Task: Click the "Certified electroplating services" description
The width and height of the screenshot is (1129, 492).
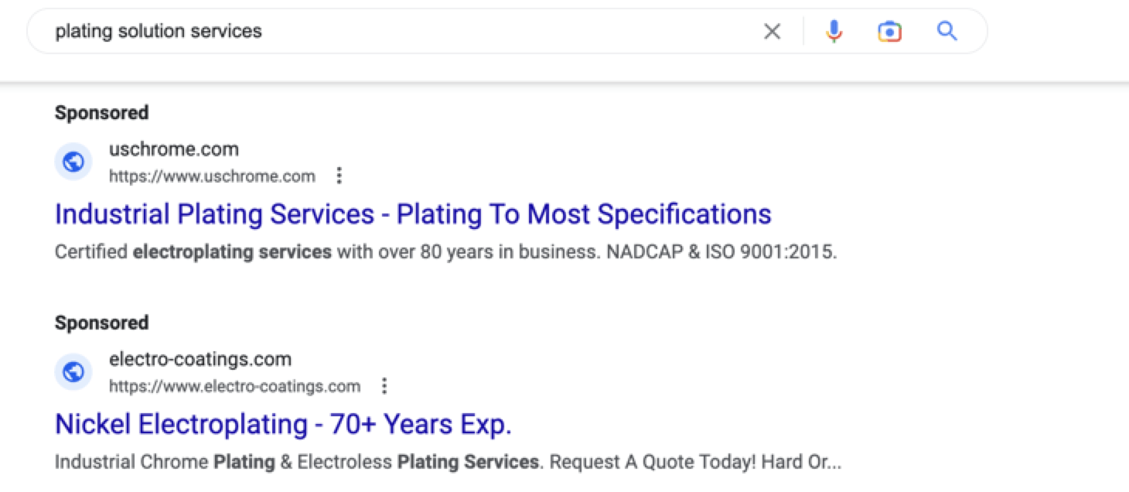Action: (193, 252)
